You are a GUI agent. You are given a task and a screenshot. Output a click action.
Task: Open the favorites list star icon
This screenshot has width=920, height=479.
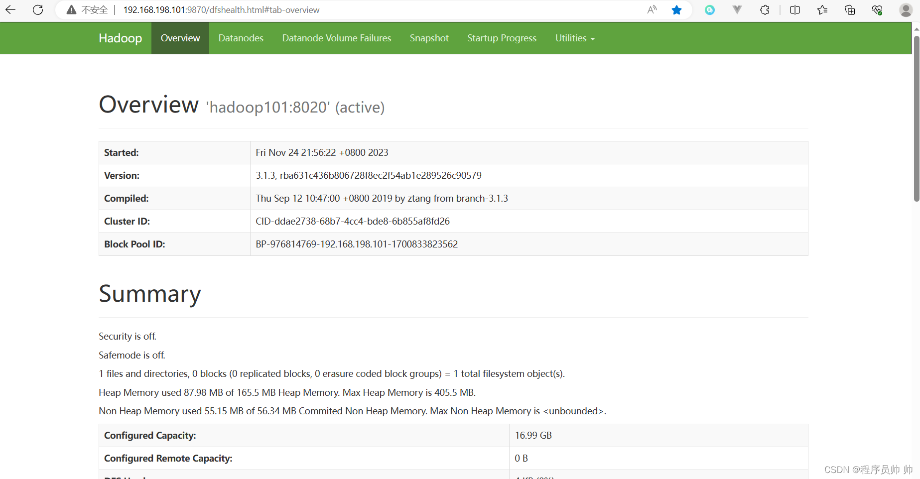click(x=822, y=10)
